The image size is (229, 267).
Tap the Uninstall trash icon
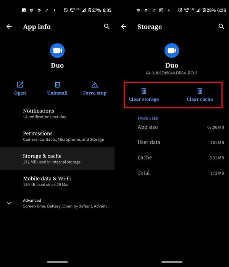57,85
